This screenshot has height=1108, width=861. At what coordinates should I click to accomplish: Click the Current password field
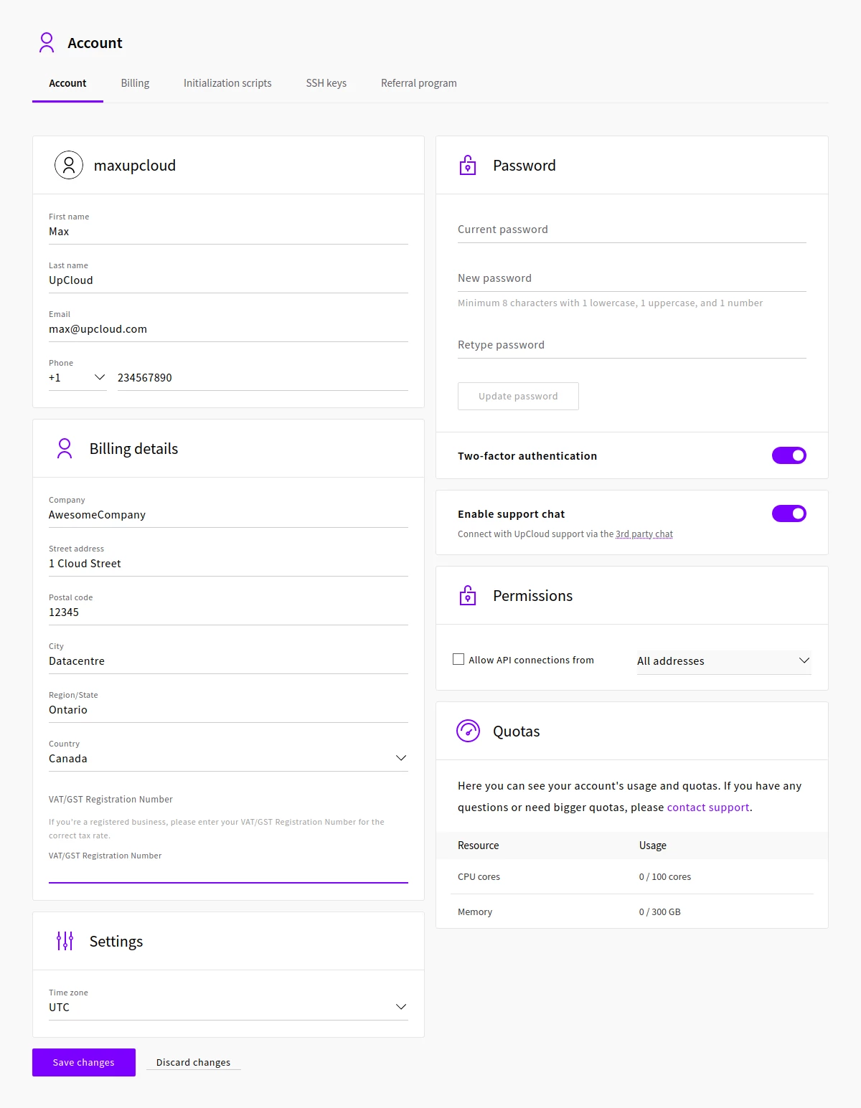tap(631, 229)
